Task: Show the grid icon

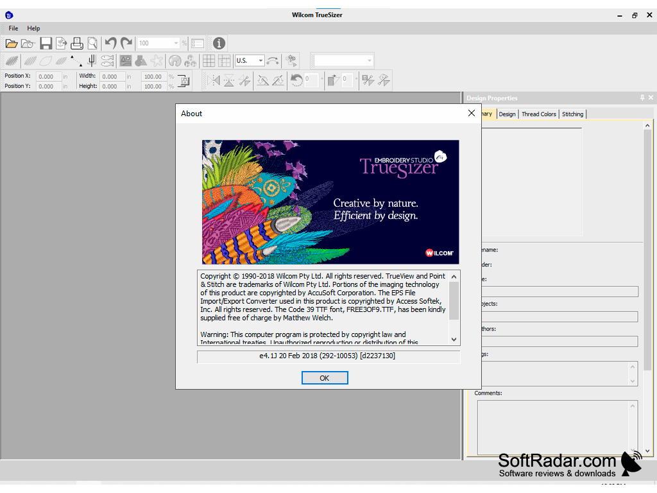Action: (209, 61)
